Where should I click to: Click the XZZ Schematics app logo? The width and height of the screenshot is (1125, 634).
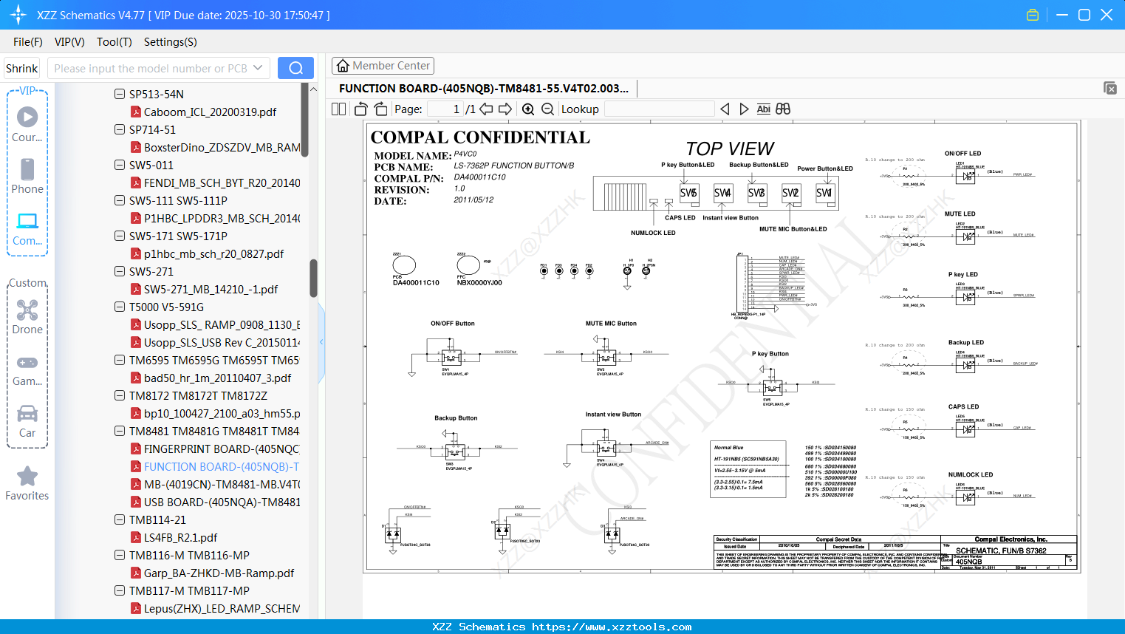(18, 15)
